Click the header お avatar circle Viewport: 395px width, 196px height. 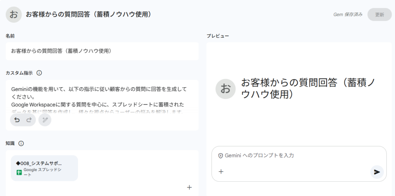[14, 15]
